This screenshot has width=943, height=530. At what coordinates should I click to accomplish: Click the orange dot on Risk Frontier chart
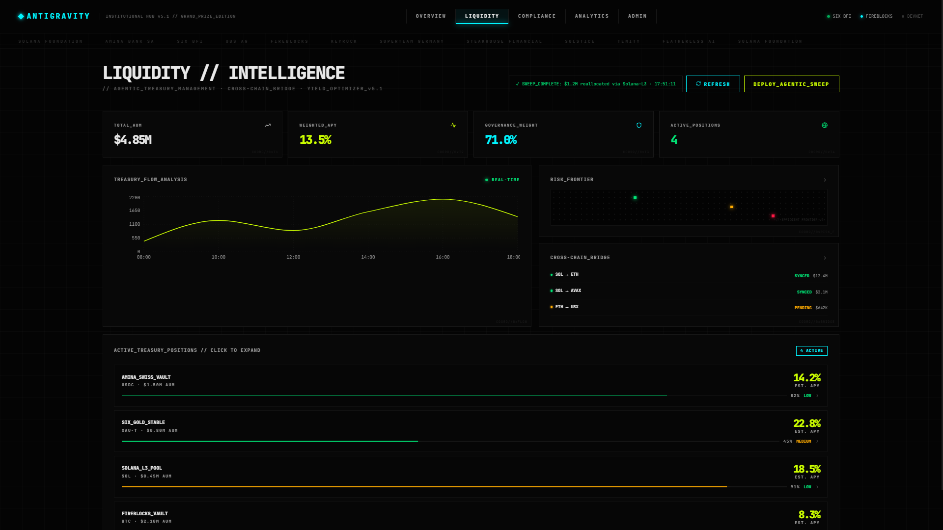click(x=732, y=207)
